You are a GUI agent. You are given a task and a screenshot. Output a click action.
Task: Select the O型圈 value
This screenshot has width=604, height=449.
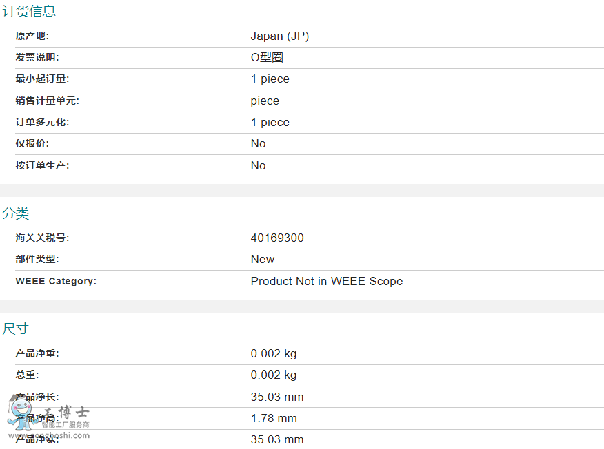(267, 57)
